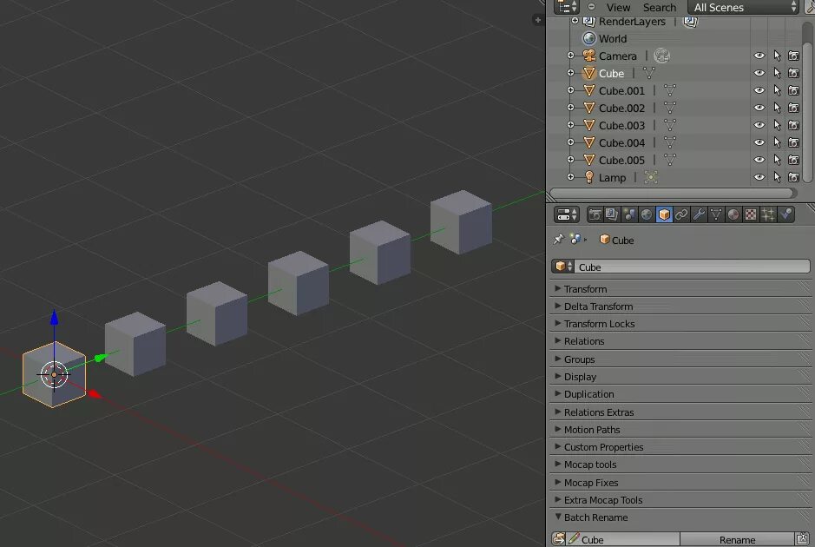This screenshot has height=547, width=815.
Task: Expand the Motion Paths panel
Action: click(680, 430)
